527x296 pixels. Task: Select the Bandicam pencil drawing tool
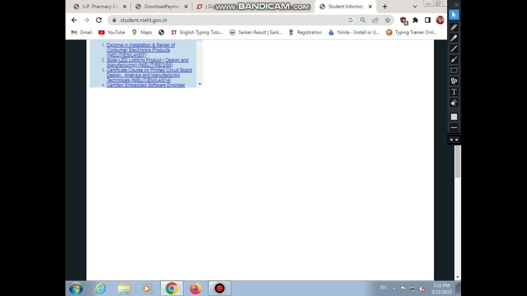coord(454,27)
